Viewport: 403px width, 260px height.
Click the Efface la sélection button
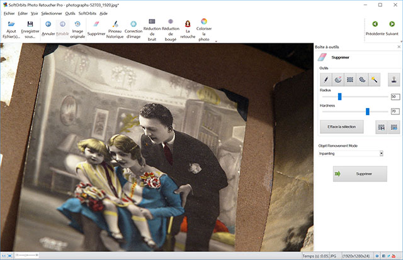click(x=342, y=127)
